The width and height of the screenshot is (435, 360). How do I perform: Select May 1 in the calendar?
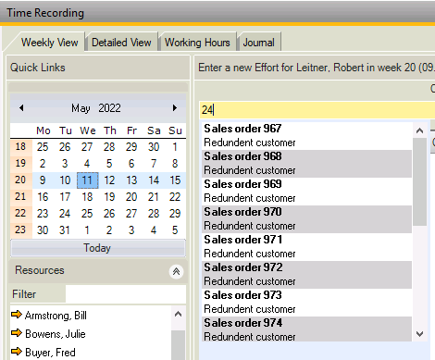[x=175, y=147]
